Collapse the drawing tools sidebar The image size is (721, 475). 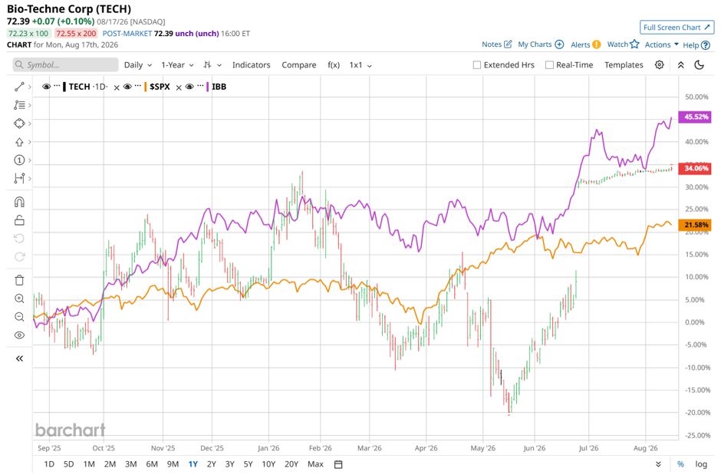(x=19, y=358)
